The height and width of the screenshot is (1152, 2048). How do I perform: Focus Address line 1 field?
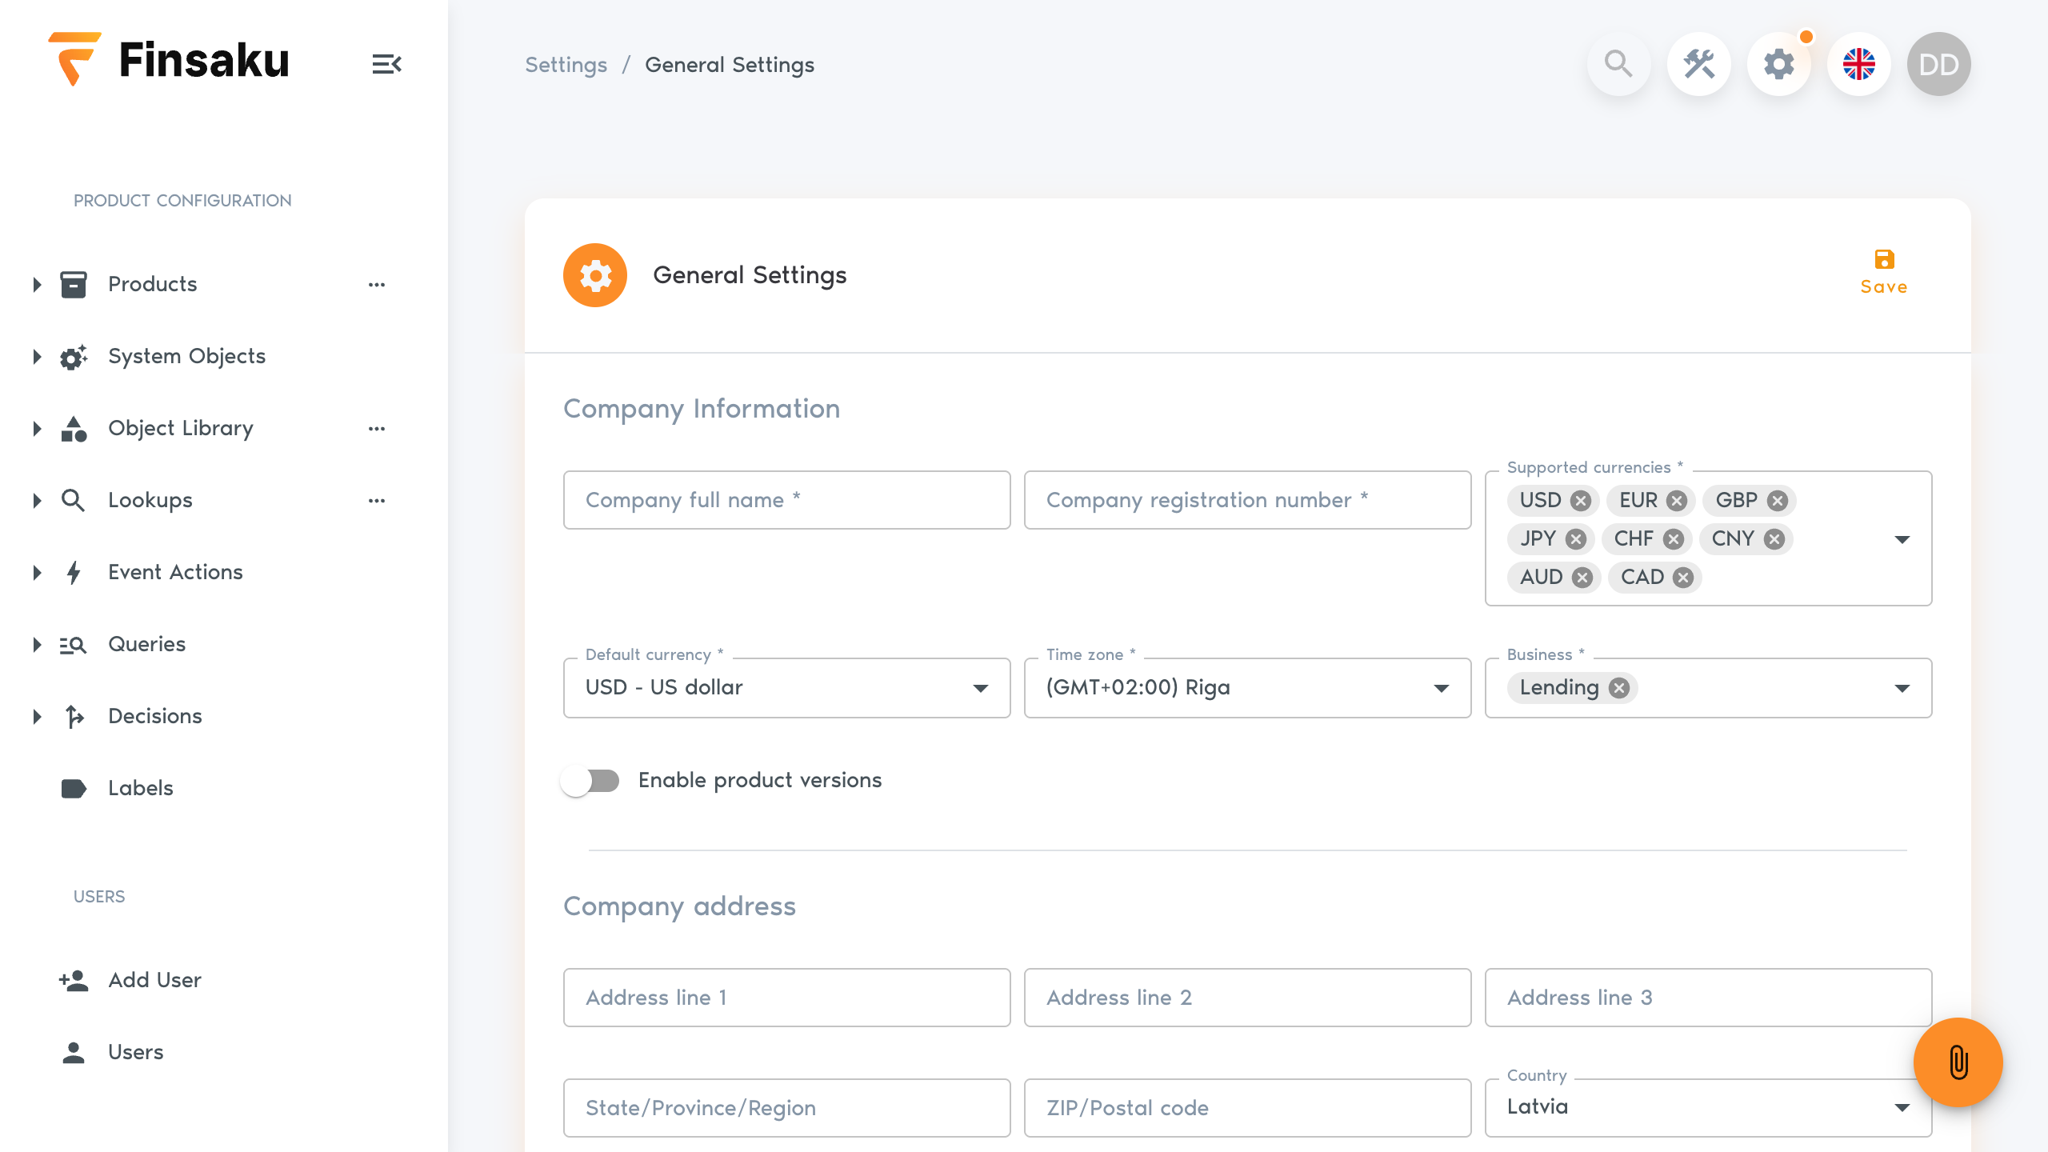click(787, 998)
